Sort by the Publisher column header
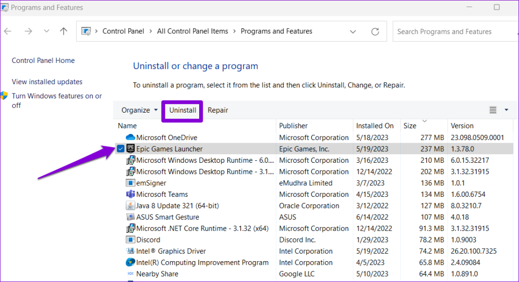The width and height of the screenshot is (519, 282). tap(293, 126)
